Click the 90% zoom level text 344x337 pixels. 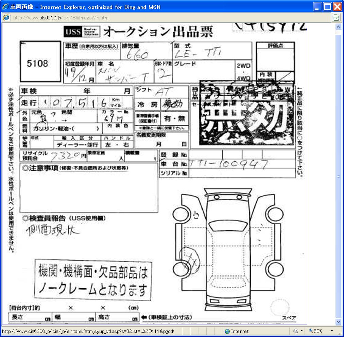(318, 331)
